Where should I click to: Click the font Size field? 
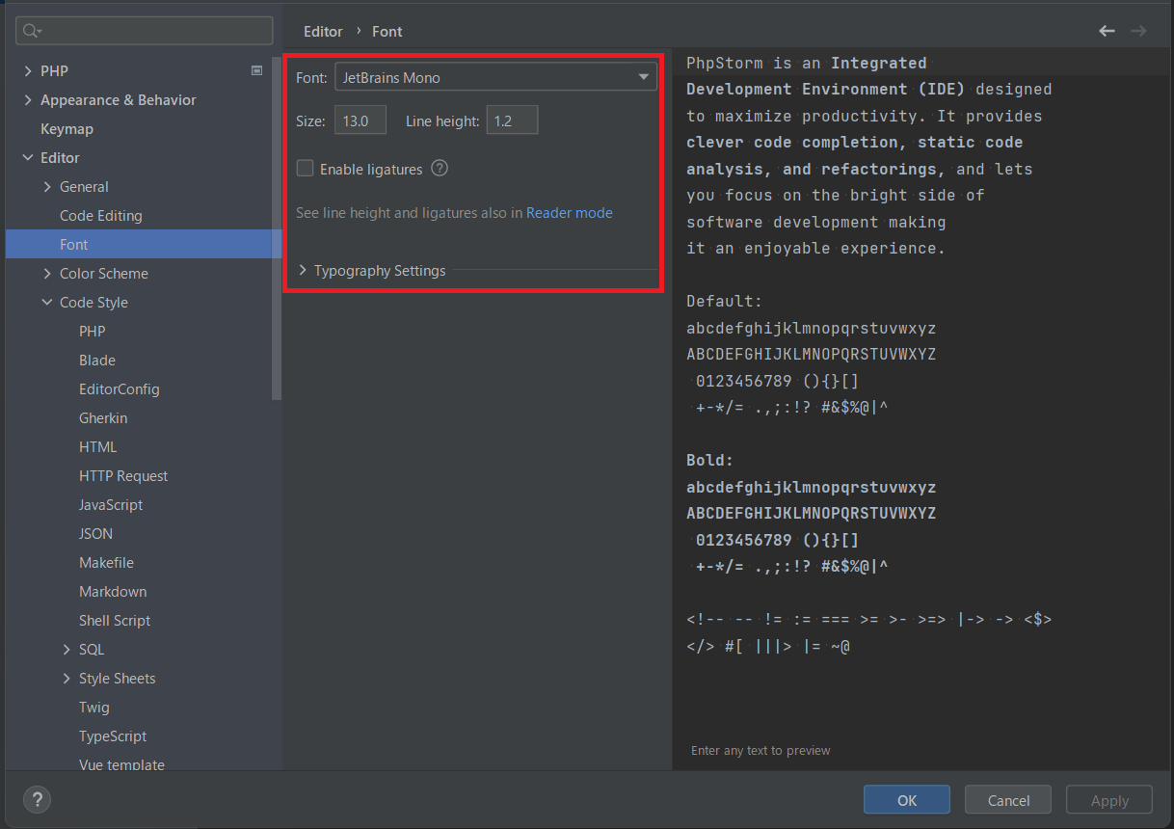coord(360,120)
